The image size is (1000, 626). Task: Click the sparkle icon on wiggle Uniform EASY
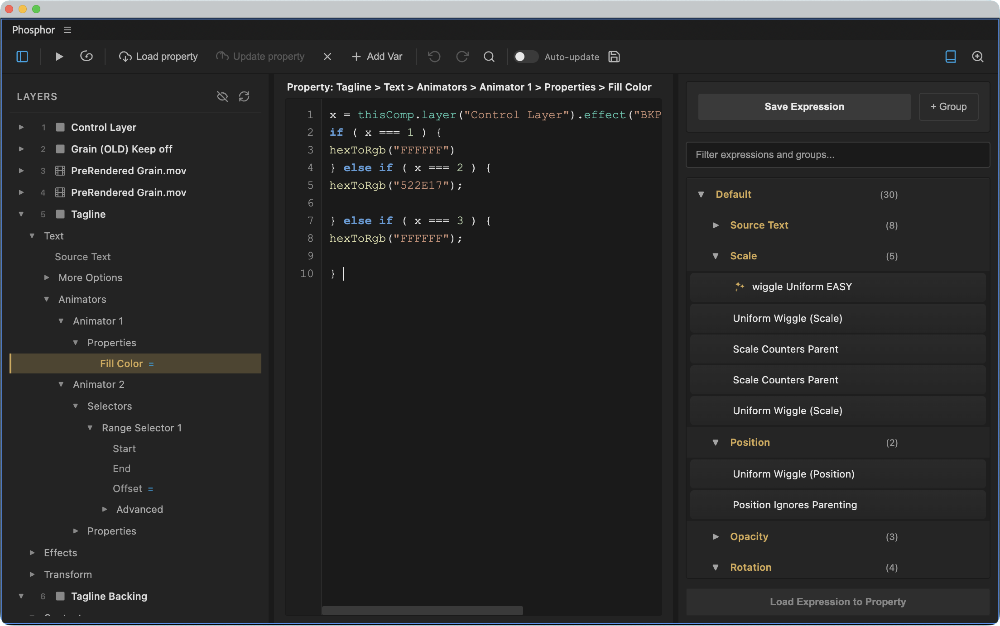(739, 287)
